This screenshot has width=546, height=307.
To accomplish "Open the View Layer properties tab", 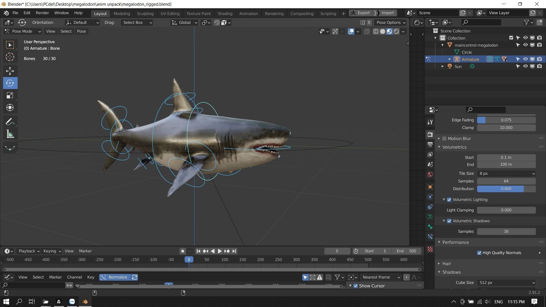I will coord(430,154).
